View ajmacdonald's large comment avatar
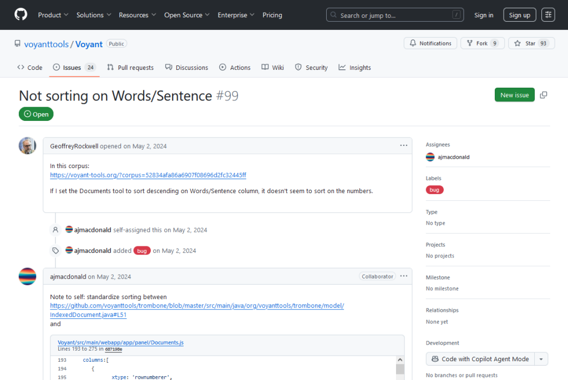 pyautogui.click(x=28, y=276)
